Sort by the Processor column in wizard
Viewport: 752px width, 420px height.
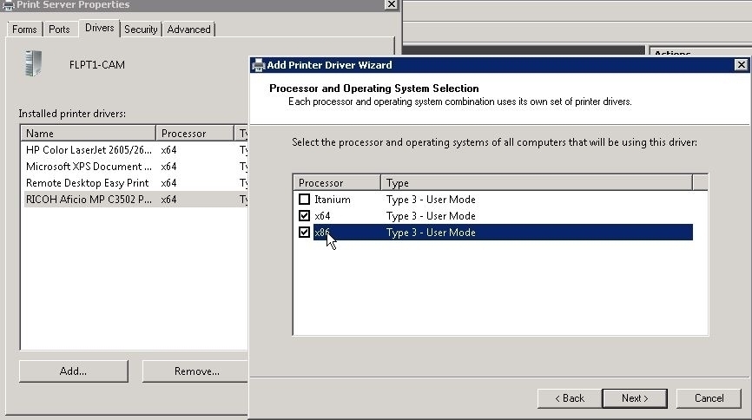337,183
